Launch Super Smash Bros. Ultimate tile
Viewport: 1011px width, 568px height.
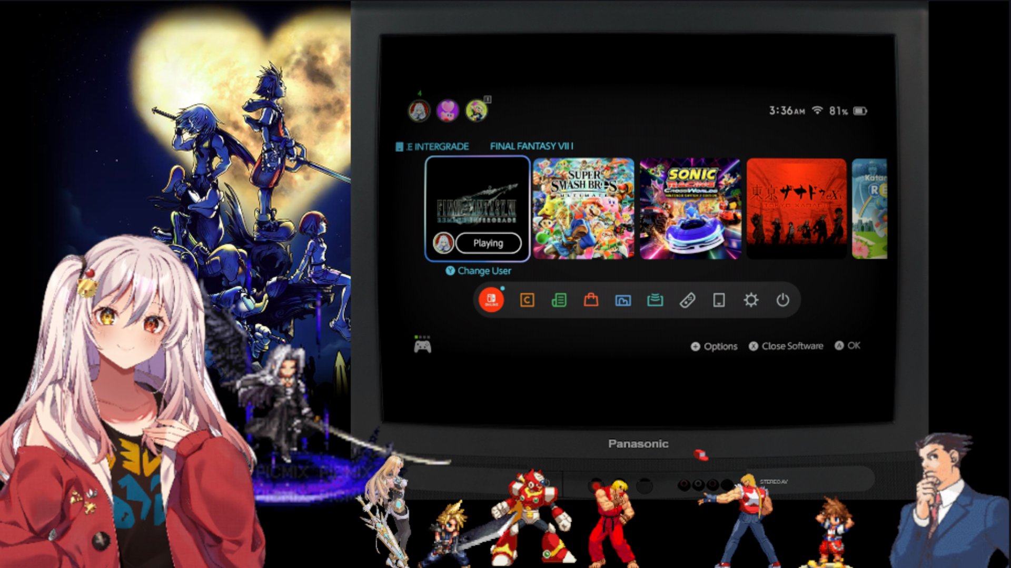click(583, 209)
